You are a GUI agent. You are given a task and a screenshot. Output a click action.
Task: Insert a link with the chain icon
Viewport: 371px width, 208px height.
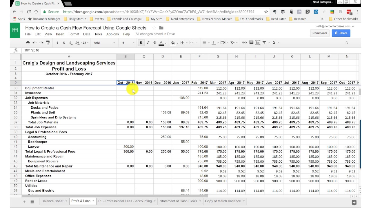(x=244, y=42)
